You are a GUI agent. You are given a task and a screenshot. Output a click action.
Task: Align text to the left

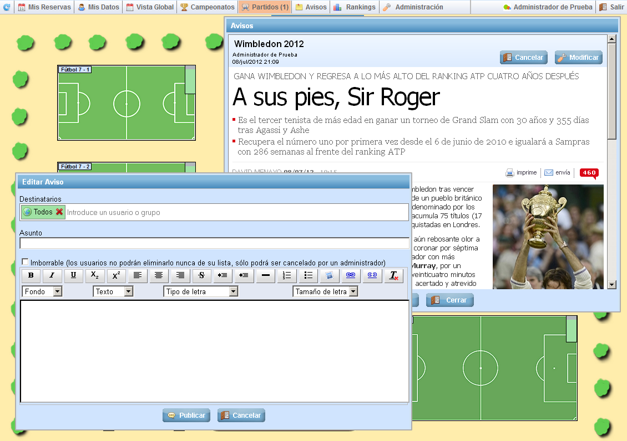pos(138,275)
